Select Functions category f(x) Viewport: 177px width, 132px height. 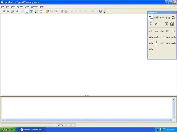click(168, 18)
